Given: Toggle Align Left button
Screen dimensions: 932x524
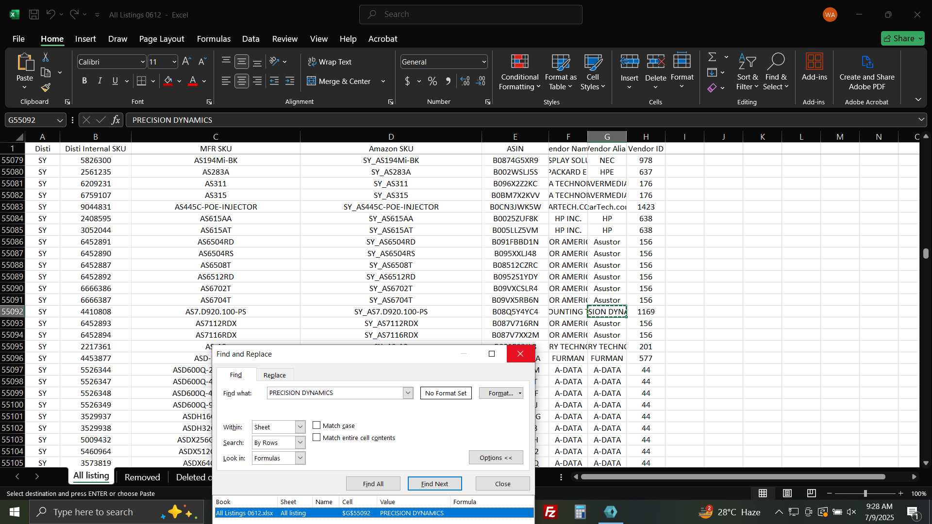Looking at the screenshot, I should pos(226,81).
